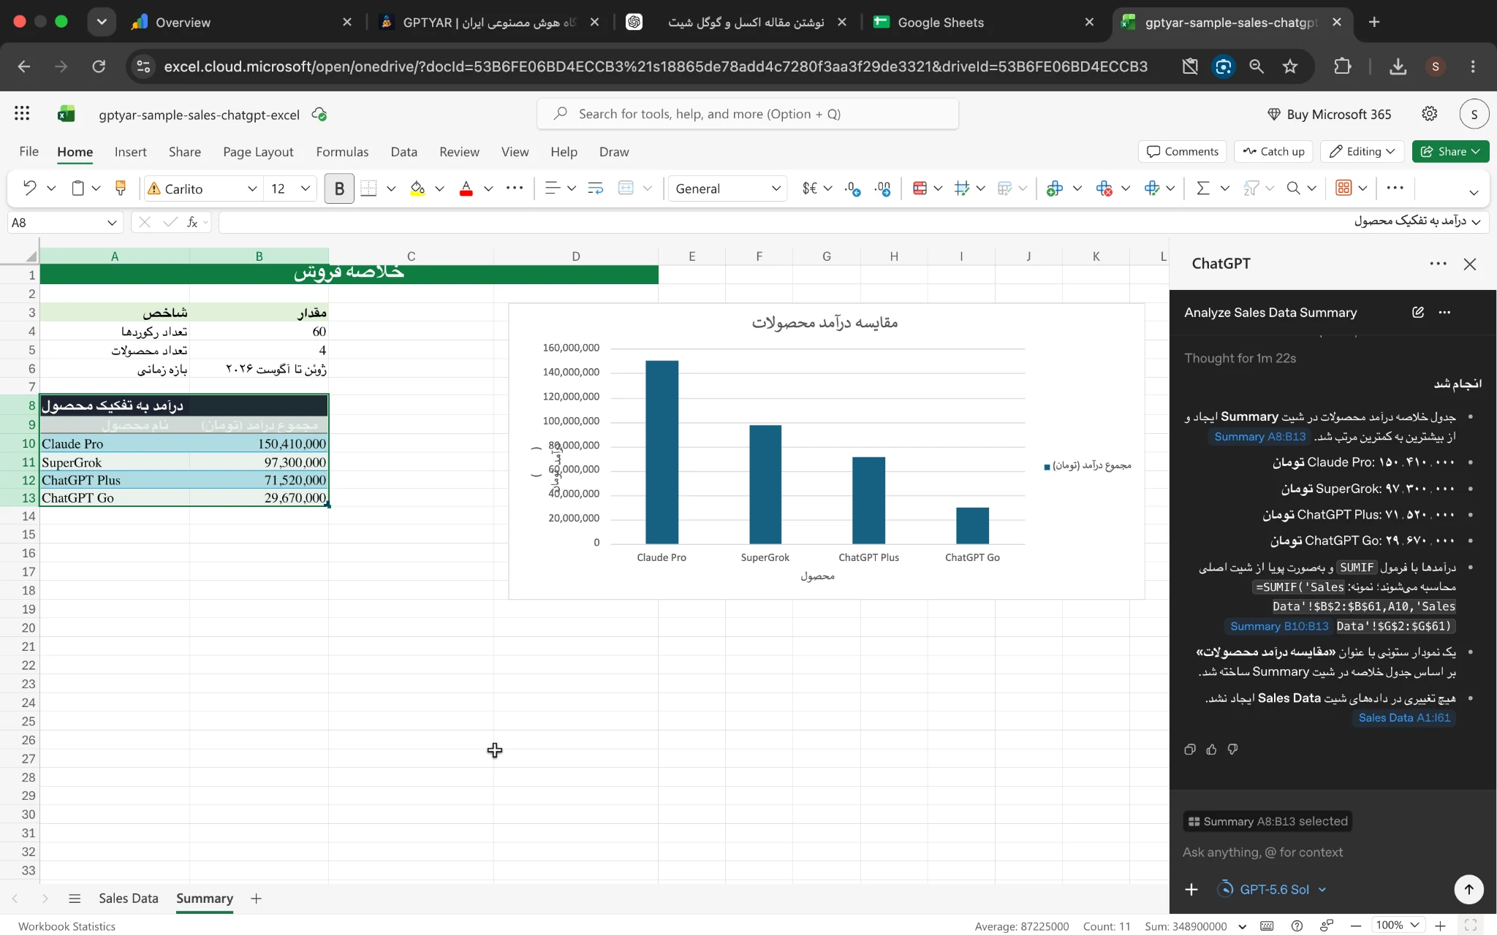Expand the Name Box A8 dropdown
Viewport: 1497px width, 935px height.
(111, 222)
